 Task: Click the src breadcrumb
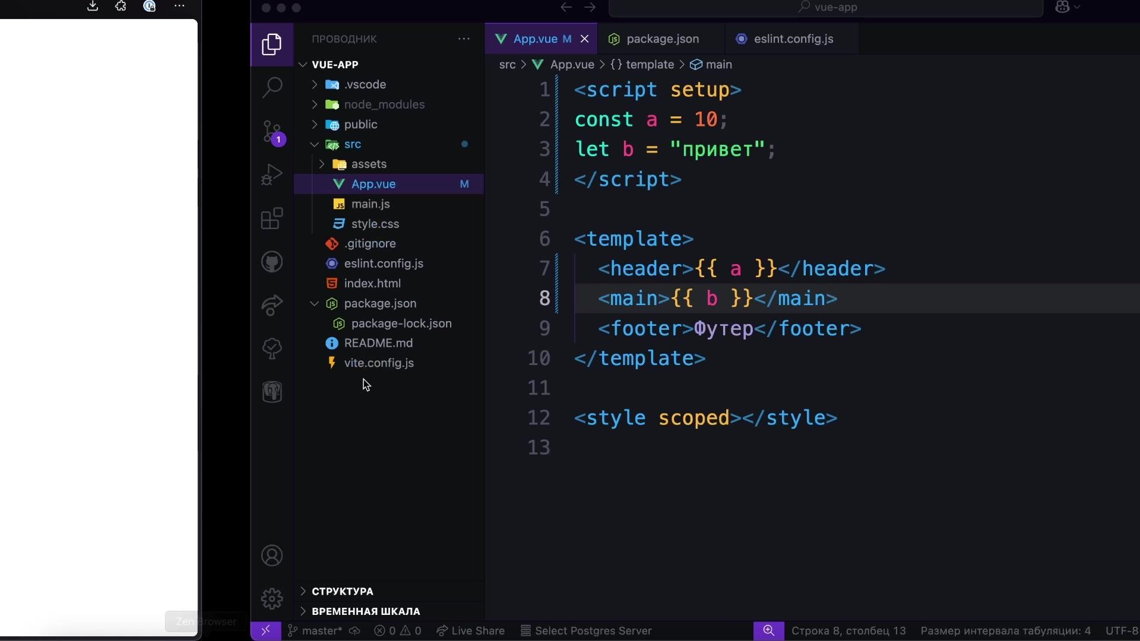(507, 64)
